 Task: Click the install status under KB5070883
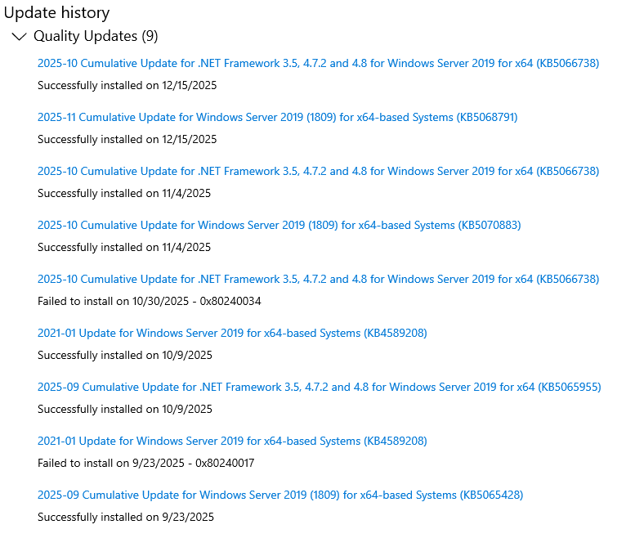pyautogui.click(x=124, y=247)
